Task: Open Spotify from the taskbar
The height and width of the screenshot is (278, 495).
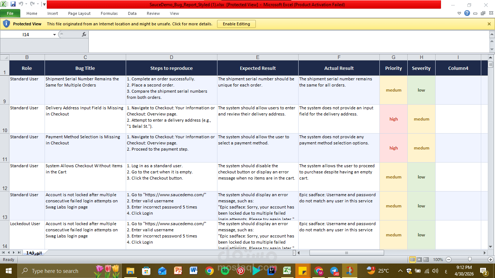Action: coord(225,271)
